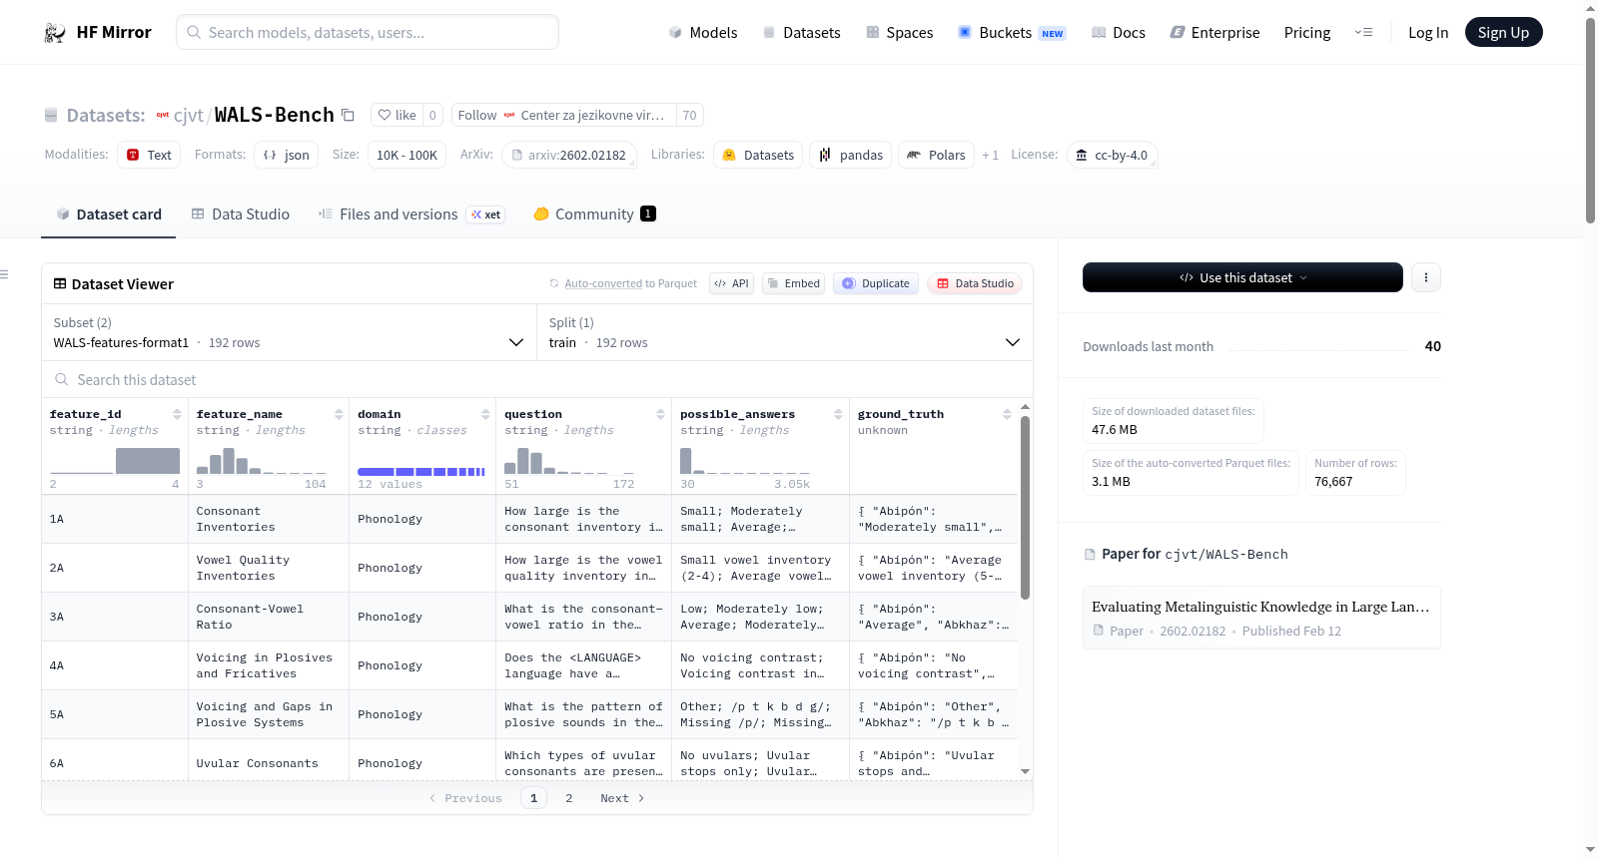This screenshot has height=859, width=1598.
Task: Sort by the domain column
Action: [485, 414]
